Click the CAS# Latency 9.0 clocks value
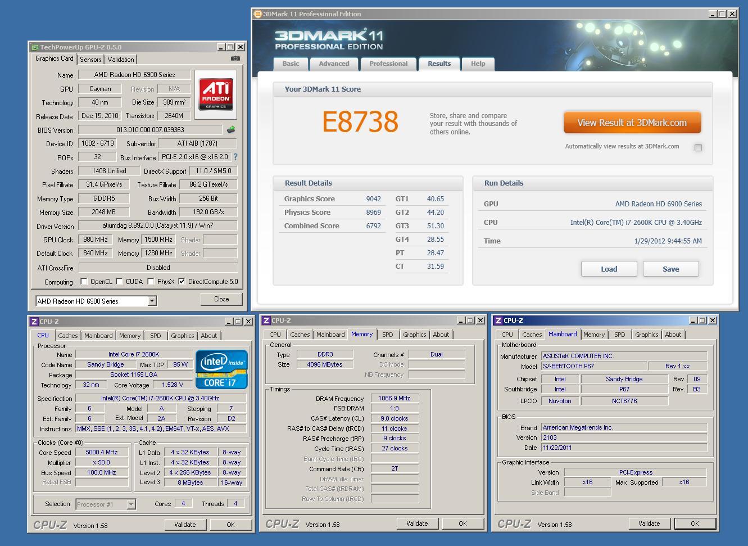The height and width of the screenshot is (546, 748). pos(395,418)
